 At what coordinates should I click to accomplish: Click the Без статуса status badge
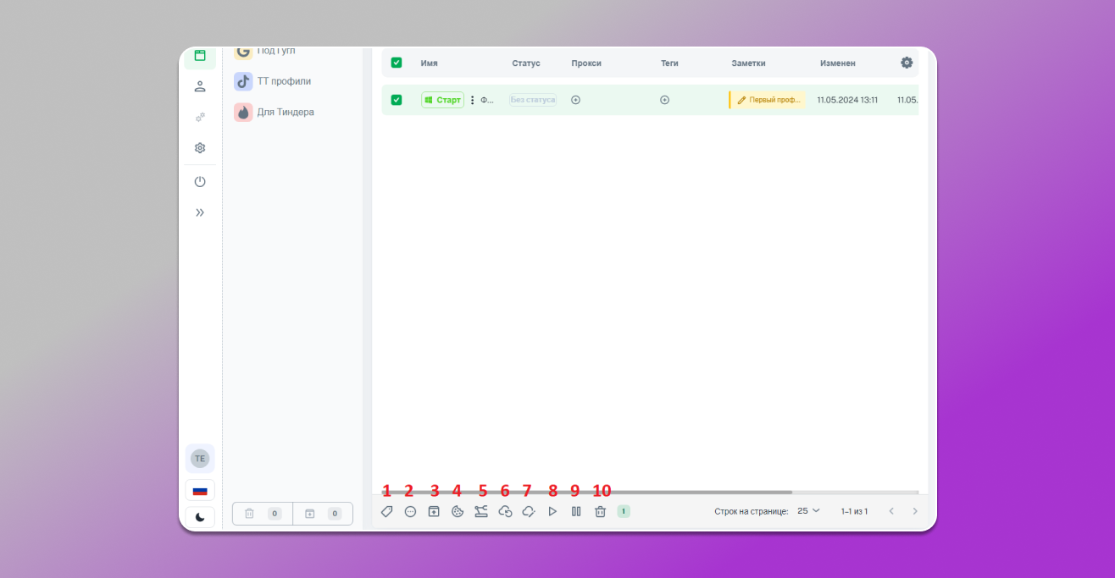pyautogui.click(x=533, y=100)
